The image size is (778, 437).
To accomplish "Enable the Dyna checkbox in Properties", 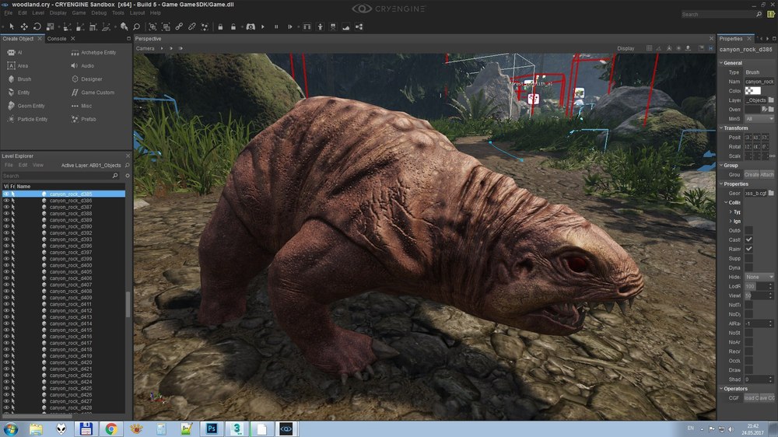I will coord(748,267).
